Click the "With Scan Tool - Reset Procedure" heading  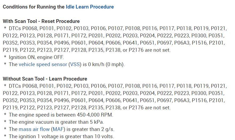41,21
